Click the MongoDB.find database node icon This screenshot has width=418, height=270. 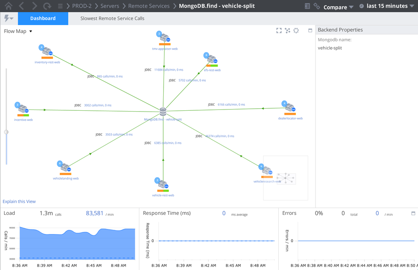[163, 112]
